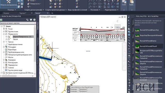
Task: Select Характерные линии tree item
Action: click(15, 44)
